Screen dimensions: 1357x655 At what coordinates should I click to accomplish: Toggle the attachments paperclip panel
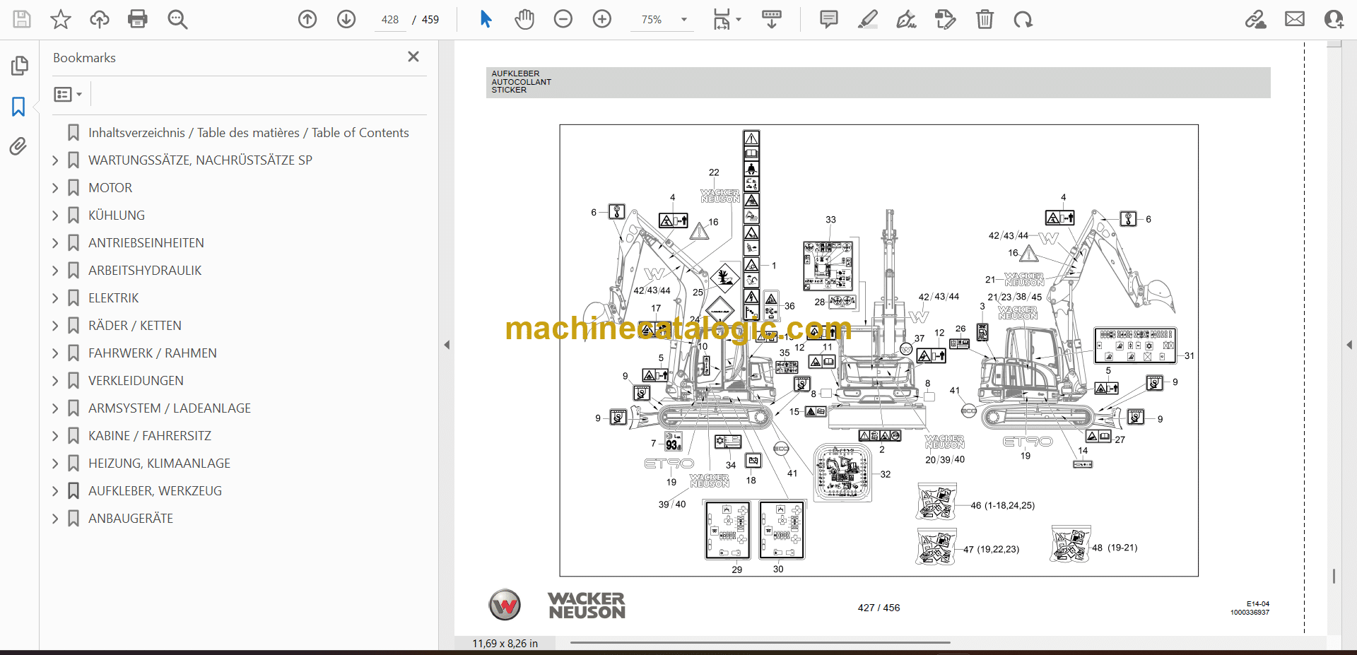click(x=18, y=146)
